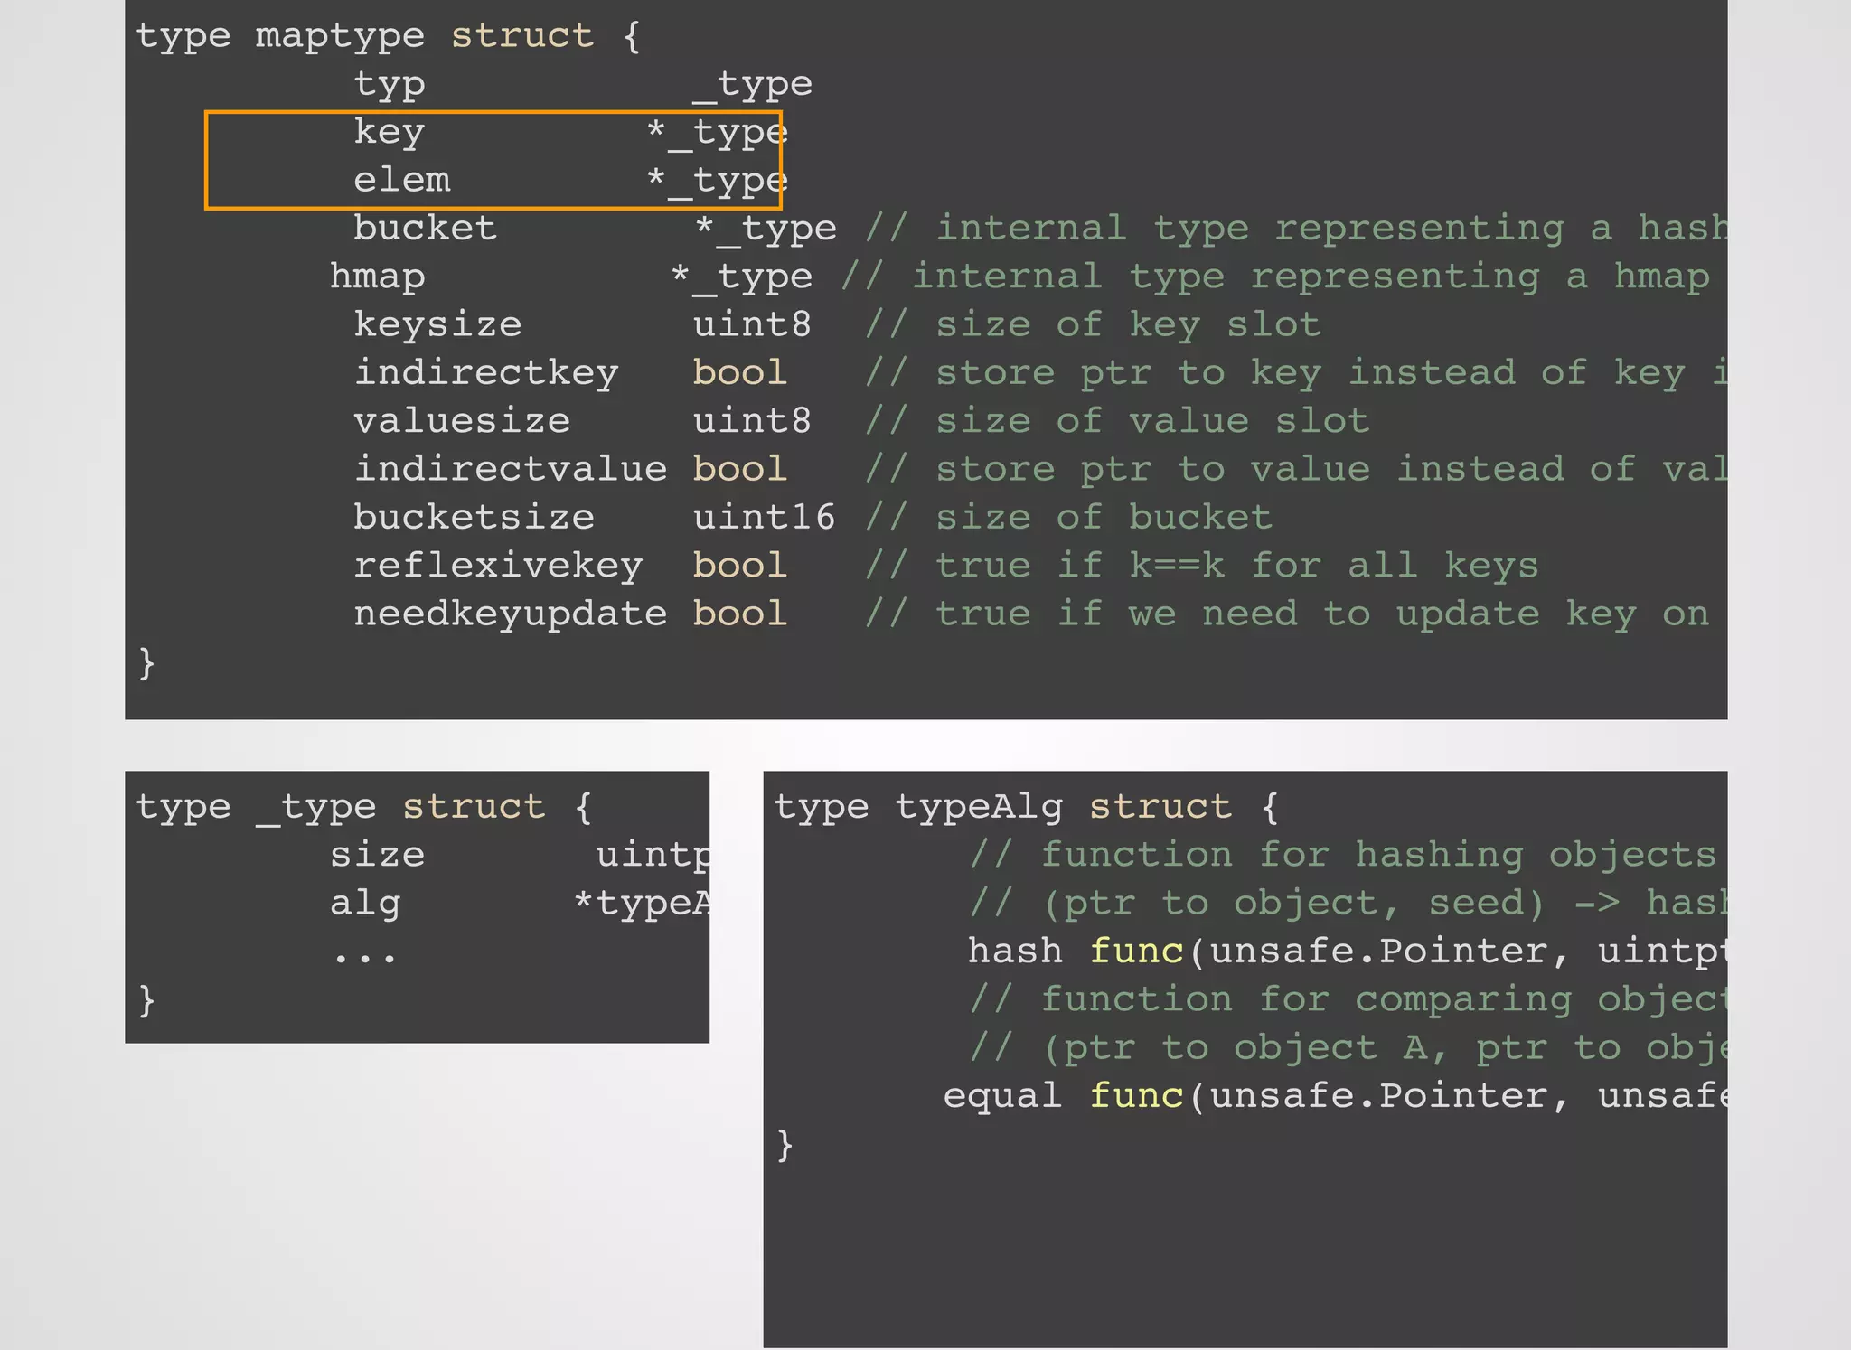Viewport: 1851px width, 1350px height.
Task: Click the key field inside orange box
Action: click(x=389, y=133)
